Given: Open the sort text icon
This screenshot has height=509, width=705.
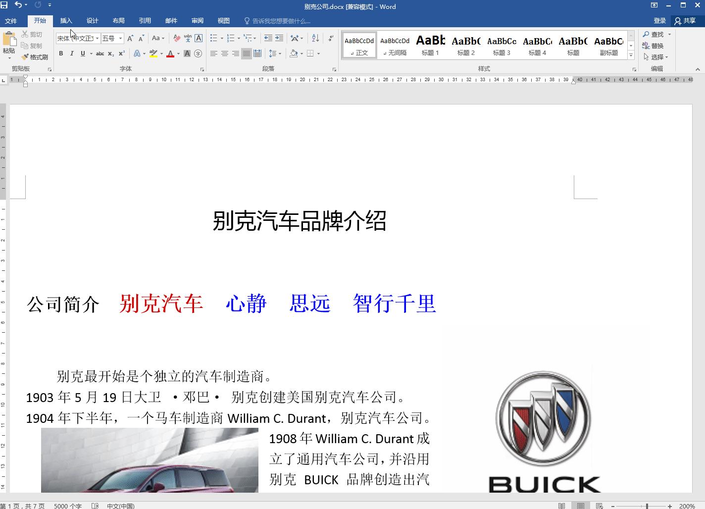Looking at the screenshot, I should tap(315, 38).
